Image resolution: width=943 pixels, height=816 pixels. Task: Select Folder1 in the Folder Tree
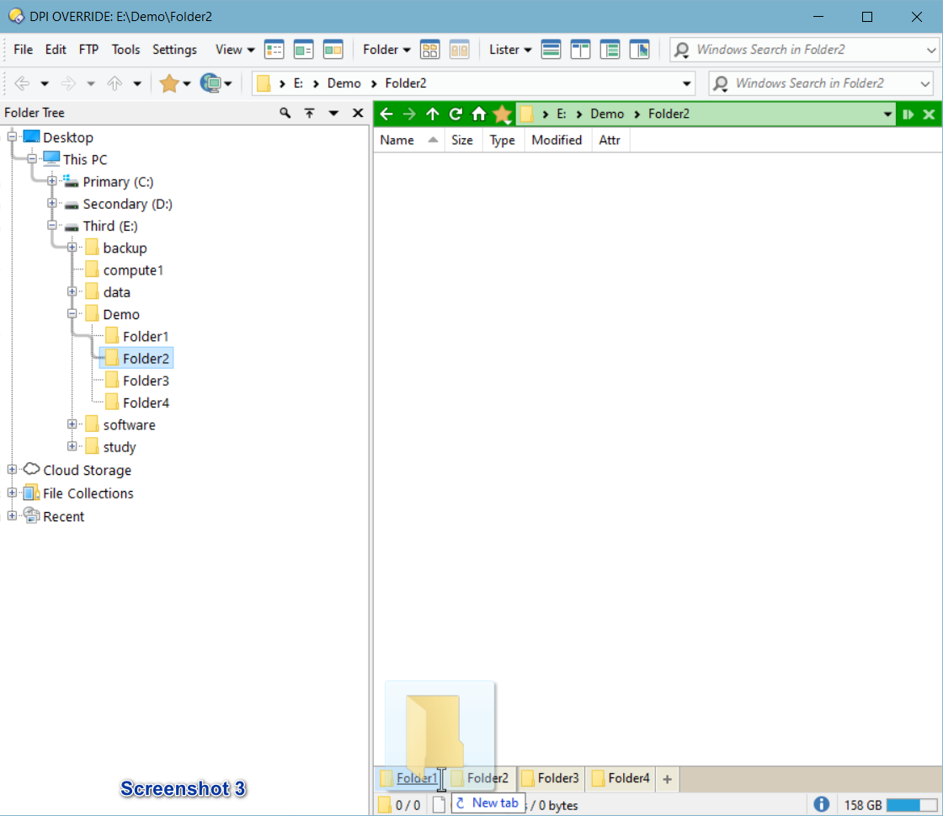(145, 336)
